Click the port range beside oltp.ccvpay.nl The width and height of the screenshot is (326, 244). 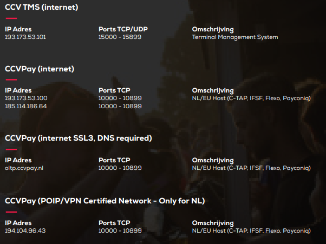(x=120, y=168)
